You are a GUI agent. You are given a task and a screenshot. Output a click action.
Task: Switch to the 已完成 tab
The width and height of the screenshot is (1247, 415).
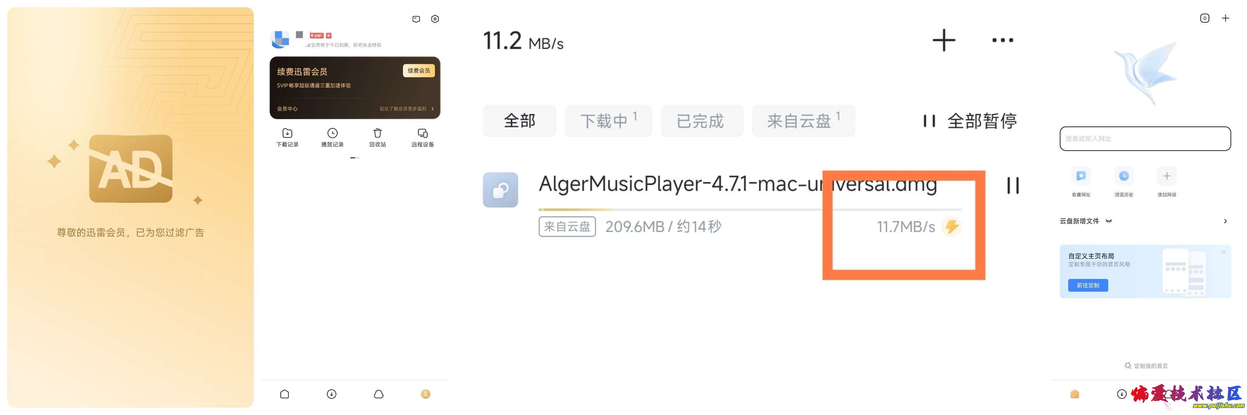coord(701,121)
